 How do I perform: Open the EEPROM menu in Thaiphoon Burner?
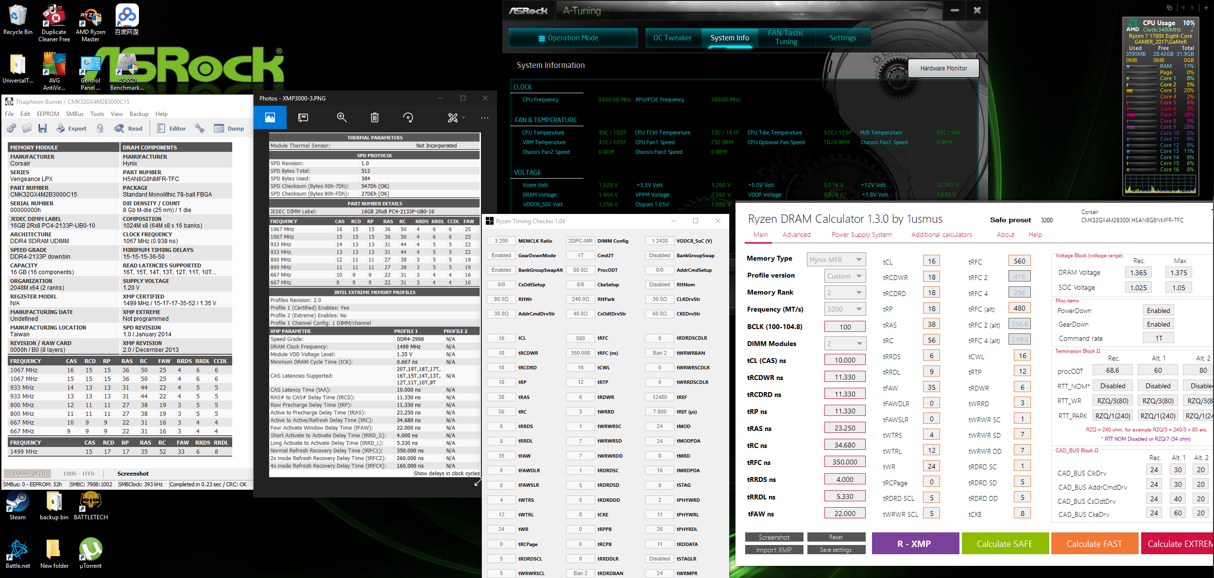coord(48,114)
